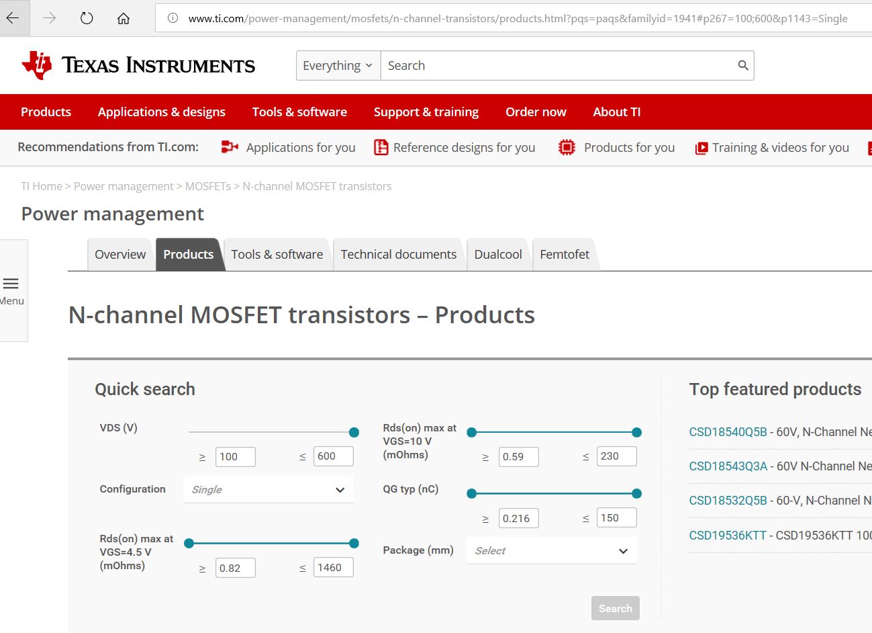Open featured product CSD19536KTT

click(x=728, y=536)
